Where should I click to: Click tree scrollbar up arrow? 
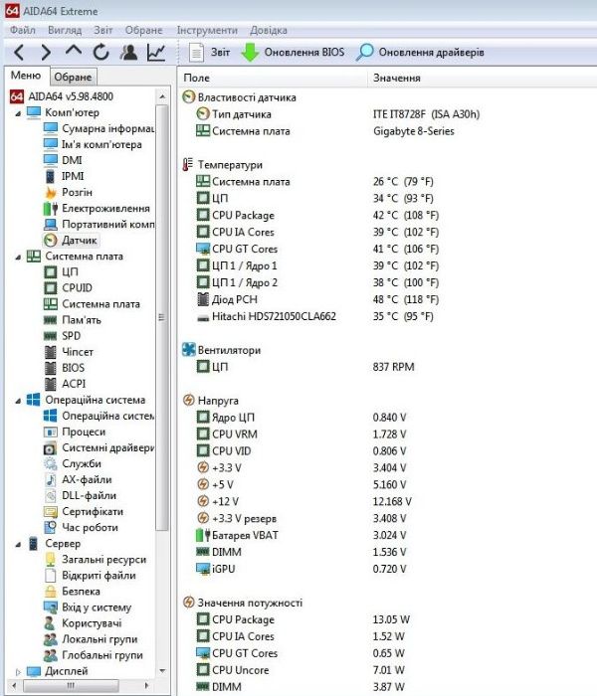pos(162,96)
